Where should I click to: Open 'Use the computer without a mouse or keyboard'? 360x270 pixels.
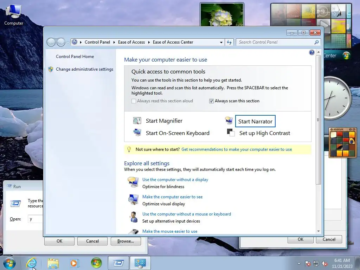[x=186, y=214]
